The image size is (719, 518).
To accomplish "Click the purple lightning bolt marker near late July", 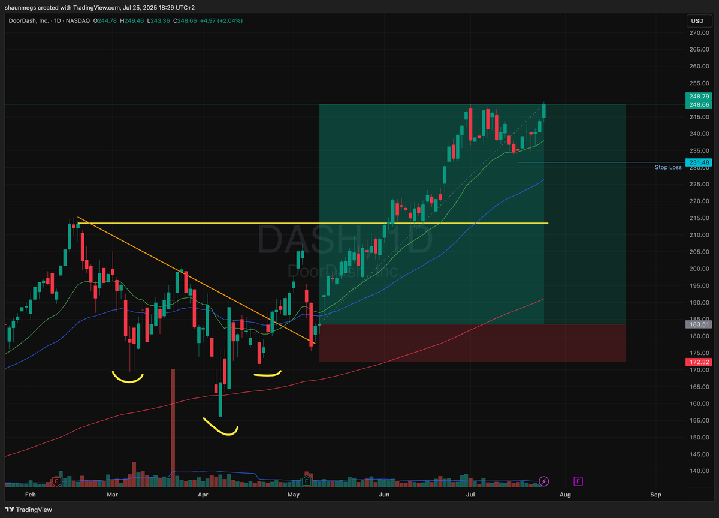I will point(544,481).
